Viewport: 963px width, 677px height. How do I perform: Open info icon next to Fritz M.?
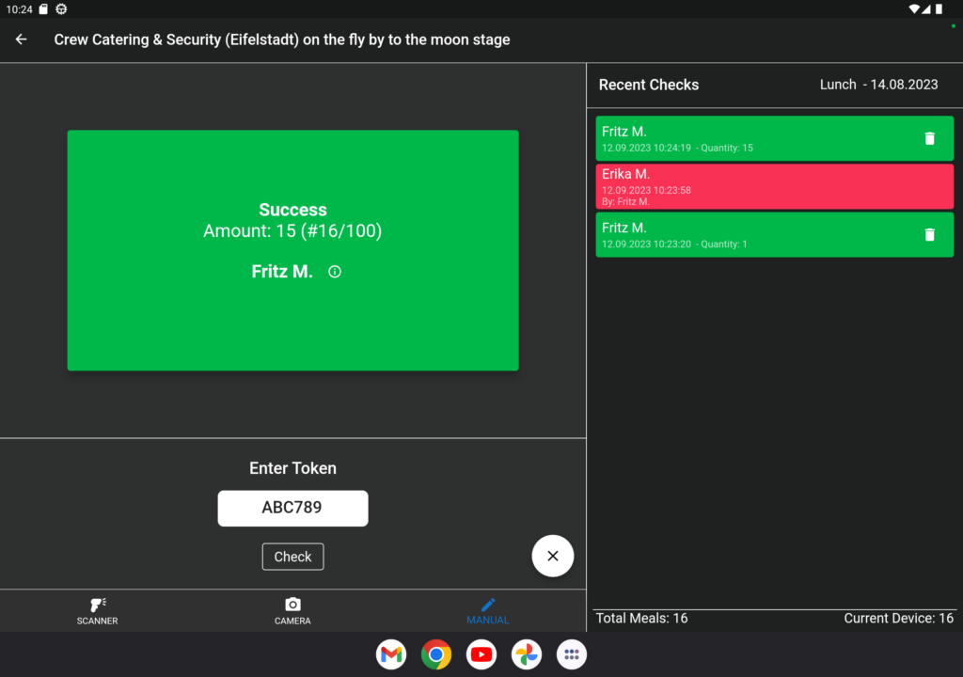(335, 272)
